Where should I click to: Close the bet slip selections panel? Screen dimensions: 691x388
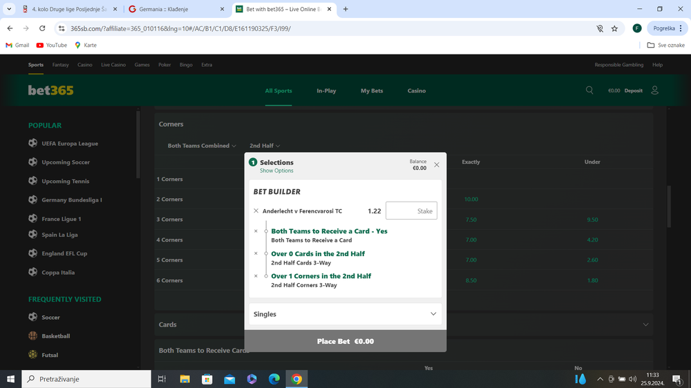(x=437, y=165)
